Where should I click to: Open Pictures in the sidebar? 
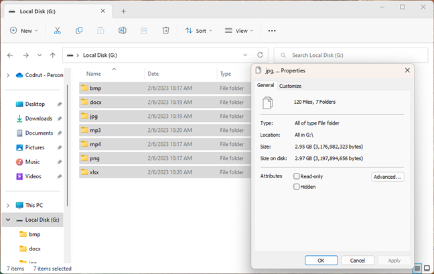pyautogui.click(x=35, y=147)
